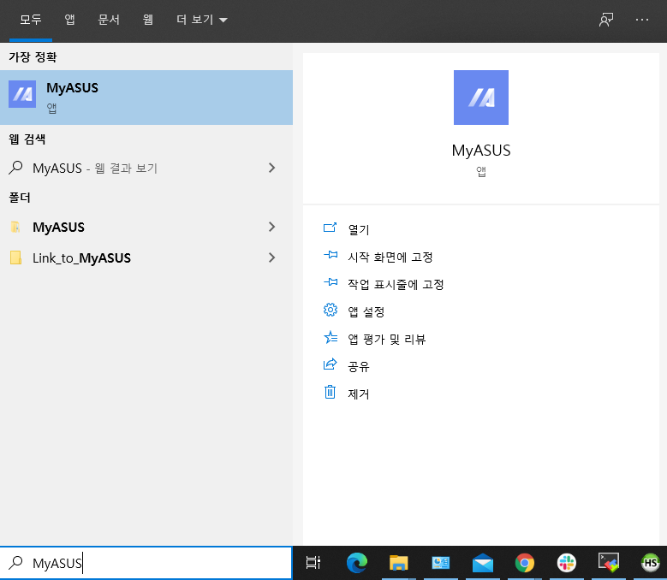
Task: Click 열기 to open the app
Action: (x=359, y=229)
